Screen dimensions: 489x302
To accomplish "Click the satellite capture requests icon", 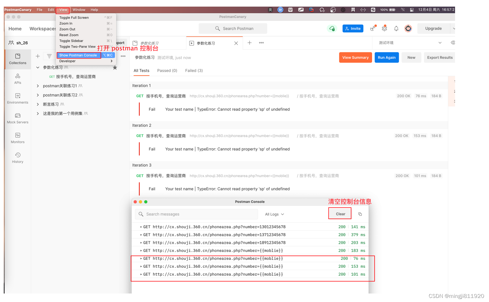I will tap(373, 29).
